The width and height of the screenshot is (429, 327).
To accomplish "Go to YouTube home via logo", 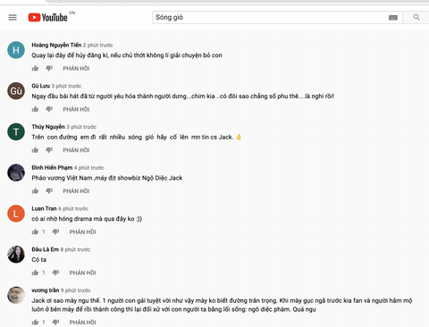I will click(x=48, y=17).
